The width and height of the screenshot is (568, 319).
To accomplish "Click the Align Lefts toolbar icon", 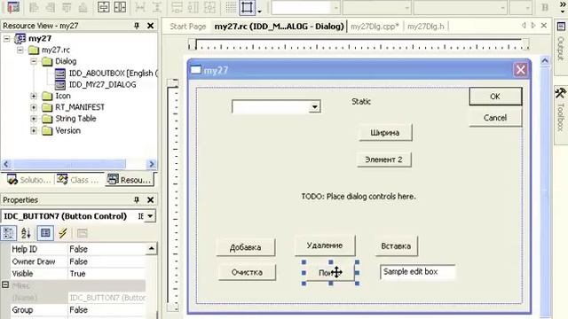I will pos(34,7).
